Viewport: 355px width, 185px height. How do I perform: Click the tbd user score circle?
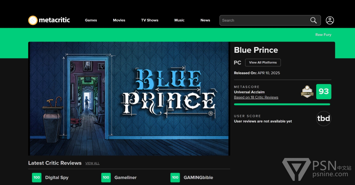[x=324, y=118]
